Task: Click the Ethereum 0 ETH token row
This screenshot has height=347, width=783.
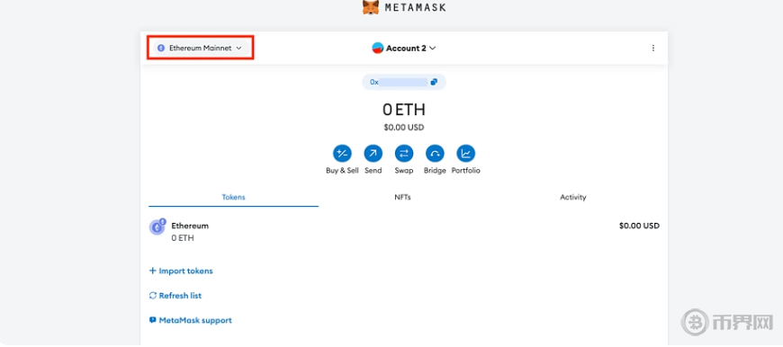Action: pos(404,232)
